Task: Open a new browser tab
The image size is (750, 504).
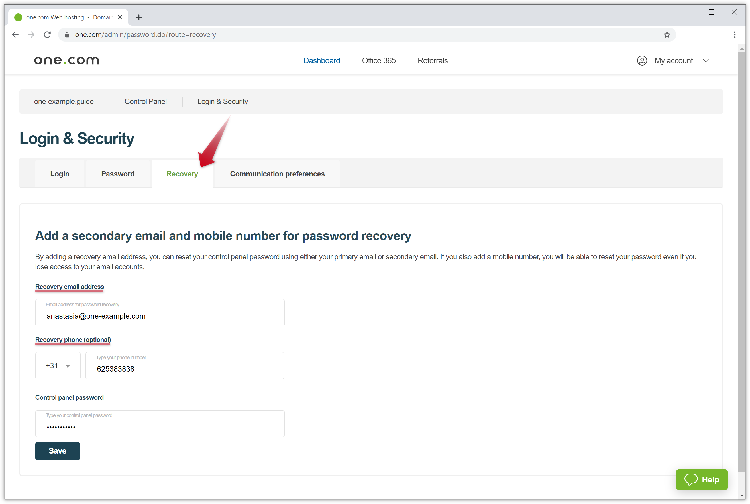Action: [139, 17]
